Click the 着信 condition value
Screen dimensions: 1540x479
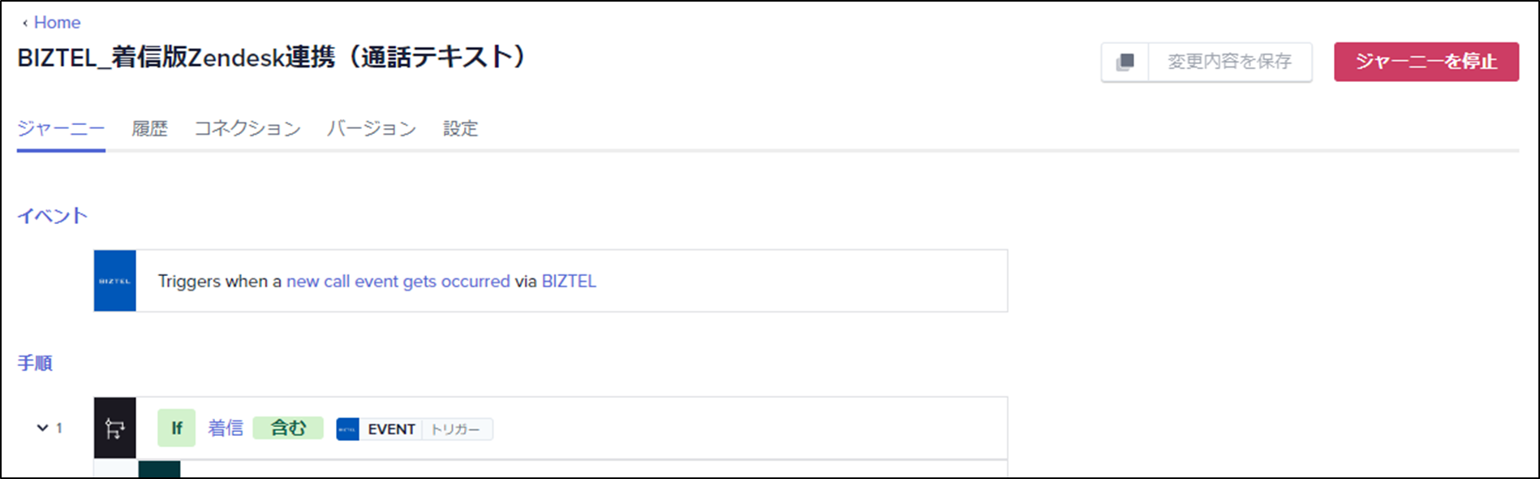226,428
